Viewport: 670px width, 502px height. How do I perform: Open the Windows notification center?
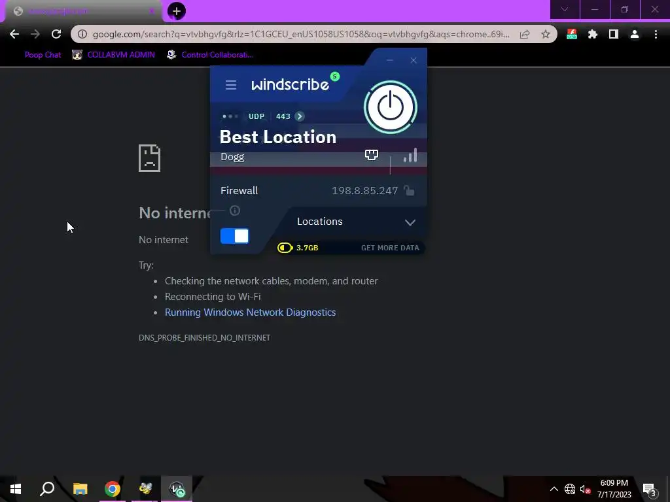click(x=650, y=489)
